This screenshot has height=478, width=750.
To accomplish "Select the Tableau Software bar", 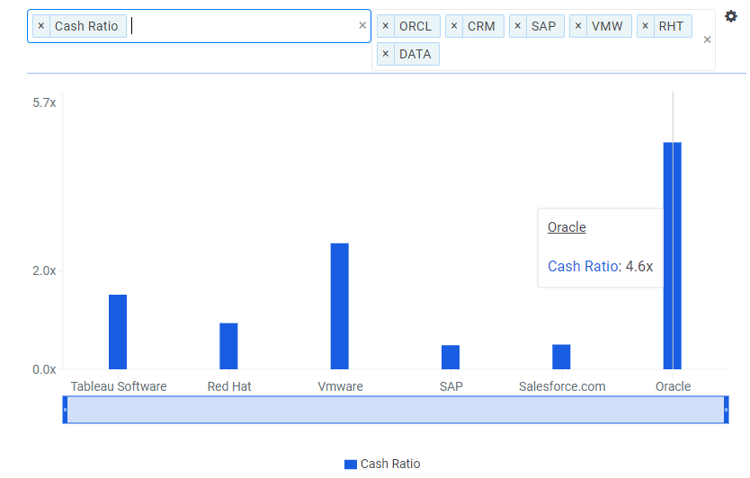I will [x=118, y=332].
